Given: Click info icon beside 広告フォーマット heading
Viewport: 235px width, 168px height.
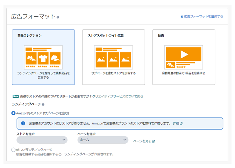Looking at the screenshot, I should point(58,17).
